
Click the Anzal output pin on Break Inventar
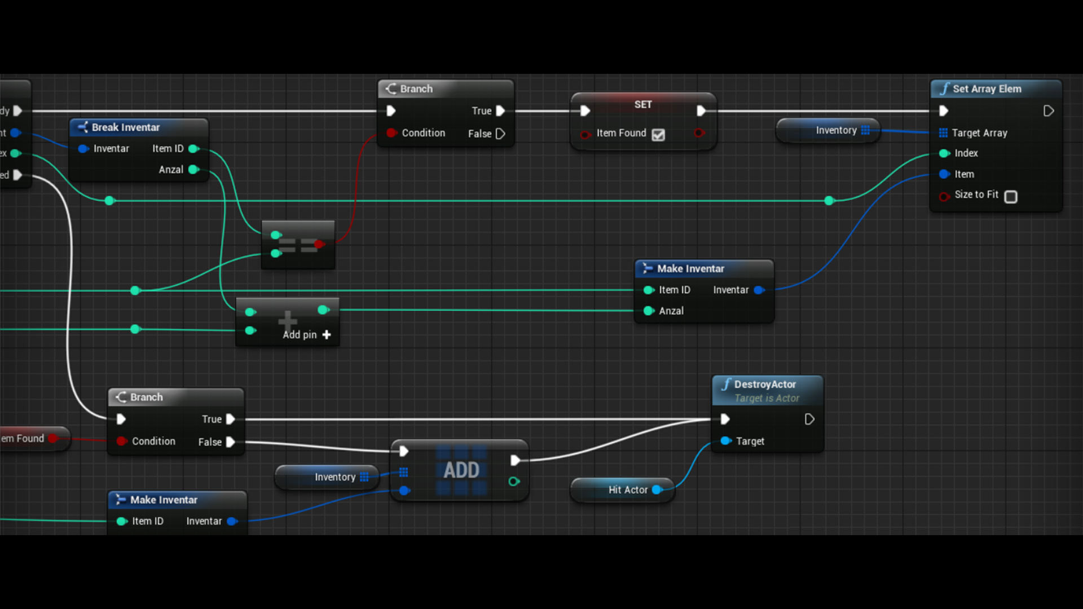[x=193, y=170]
